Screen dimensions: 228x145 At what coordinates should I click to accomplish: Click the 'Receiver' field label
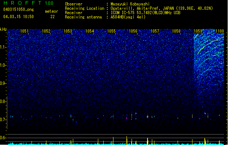pos(74,13)
